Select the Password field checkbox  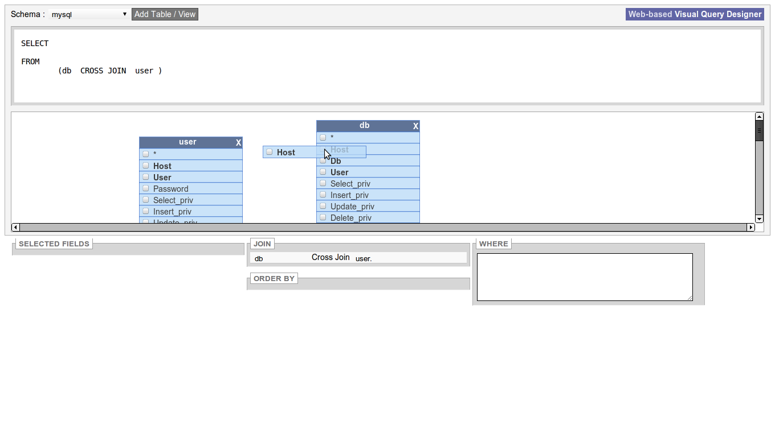(x=146, y=188)
